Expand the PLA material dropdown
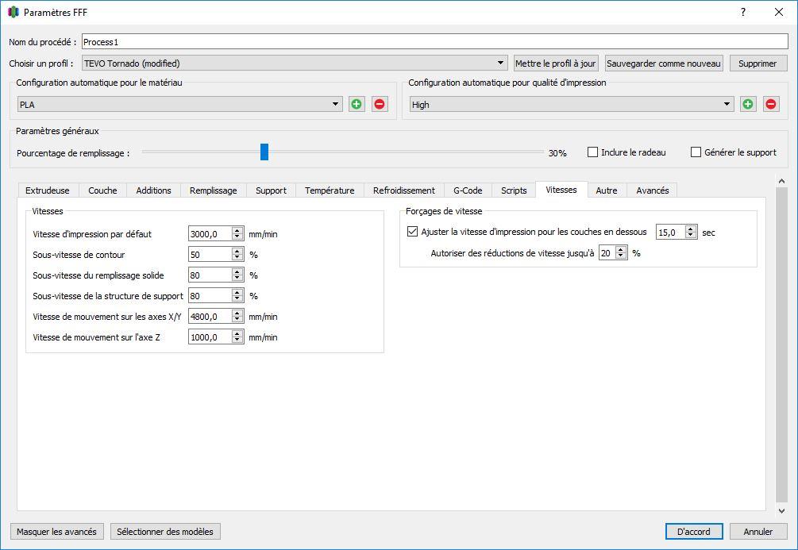 [179, 104]
